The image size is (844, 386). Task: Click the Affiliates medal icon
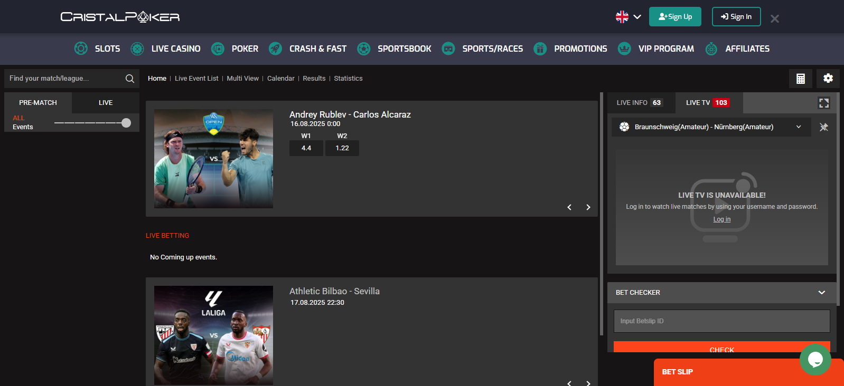coord(711,49)
